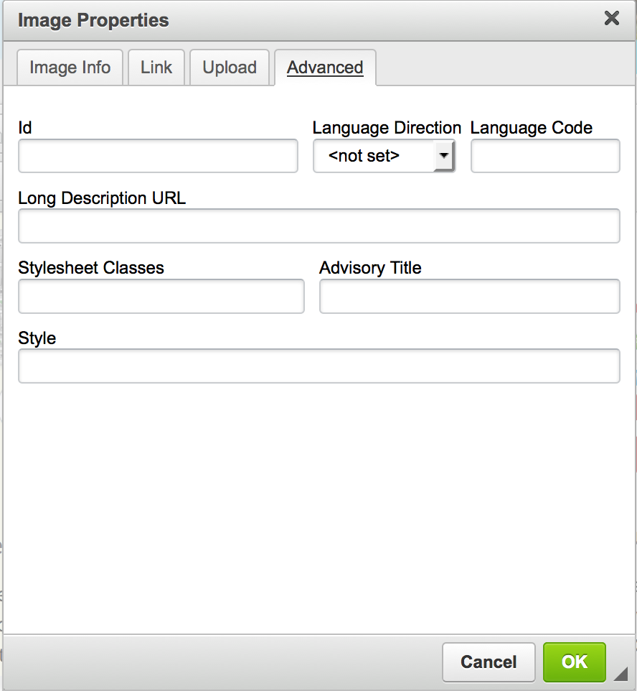The image size is (637, 691).
Task: Click the Id text field
Action: click(158, 156)
